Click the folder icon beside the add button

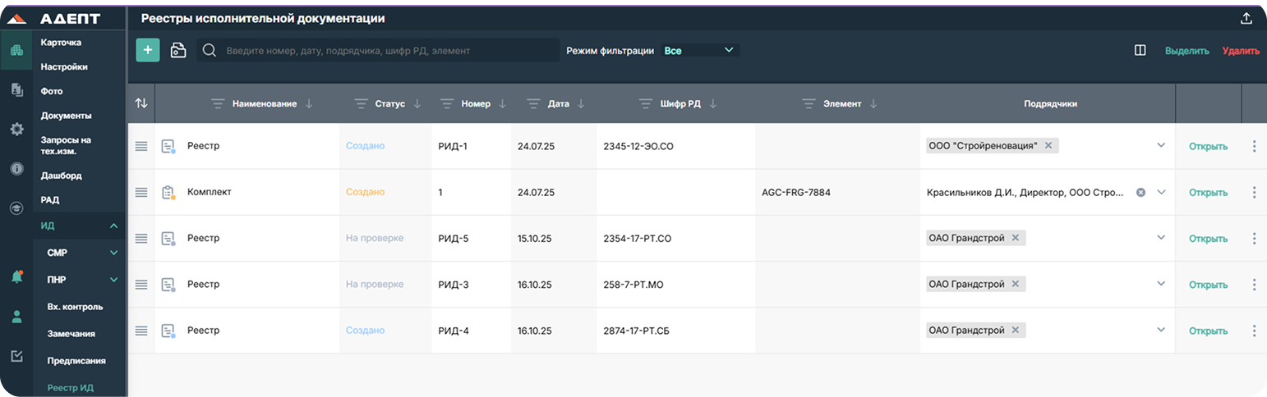[x=178, y=50]
